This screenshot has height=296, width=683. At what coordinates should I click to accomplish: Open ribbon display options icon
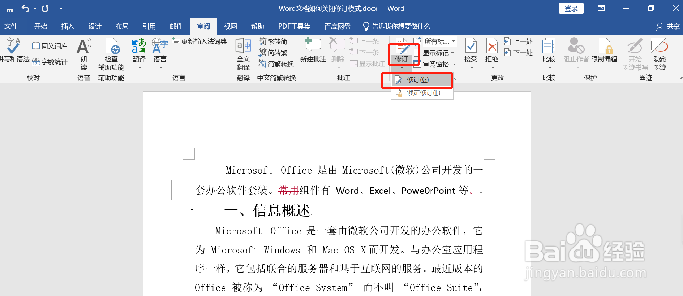(x=601, y=8)
